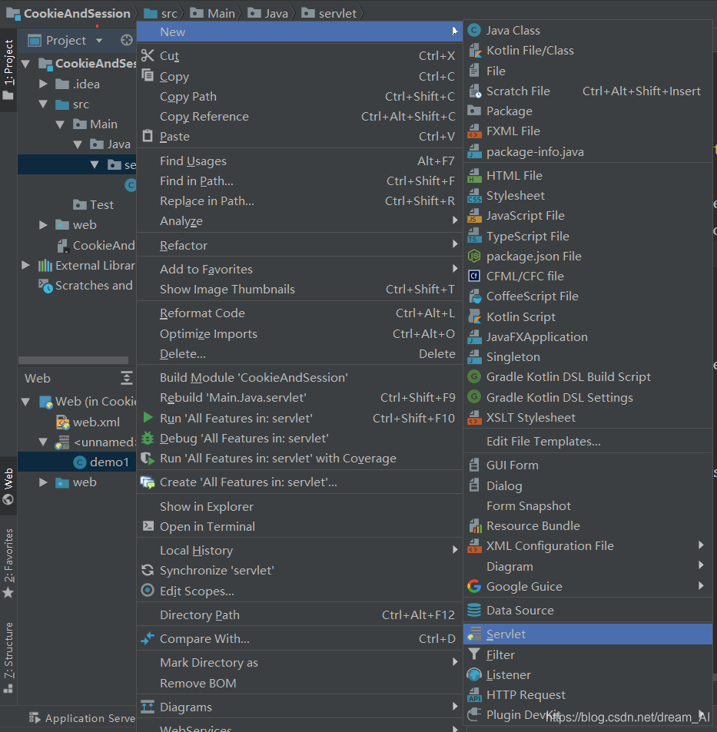Expand the .idea folder arrow
Viewport: 717px width, 732px height.
coord(43,84)
